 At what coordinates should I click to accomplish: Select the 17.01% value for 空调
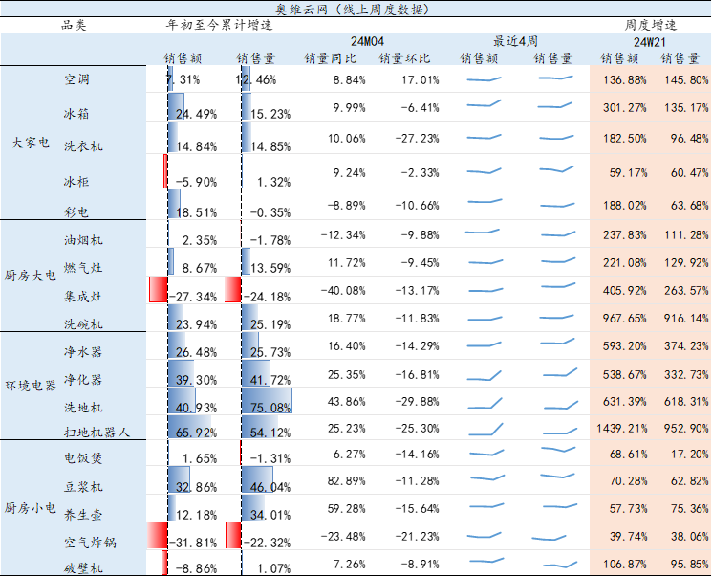pos(420,80)
